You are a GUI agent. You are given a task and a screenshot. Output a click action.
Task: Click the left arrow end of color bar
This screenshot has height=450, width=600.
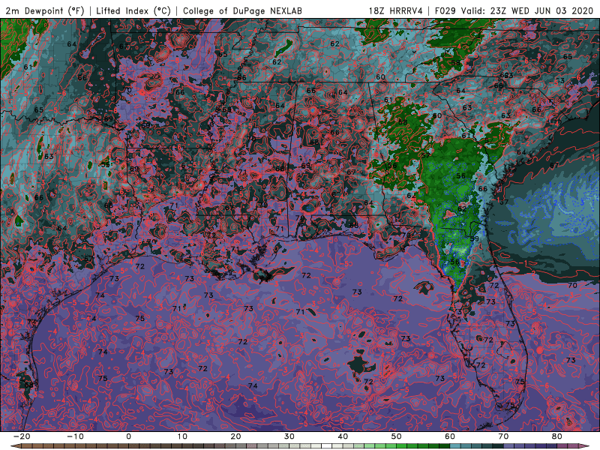(x=15, y=446)
